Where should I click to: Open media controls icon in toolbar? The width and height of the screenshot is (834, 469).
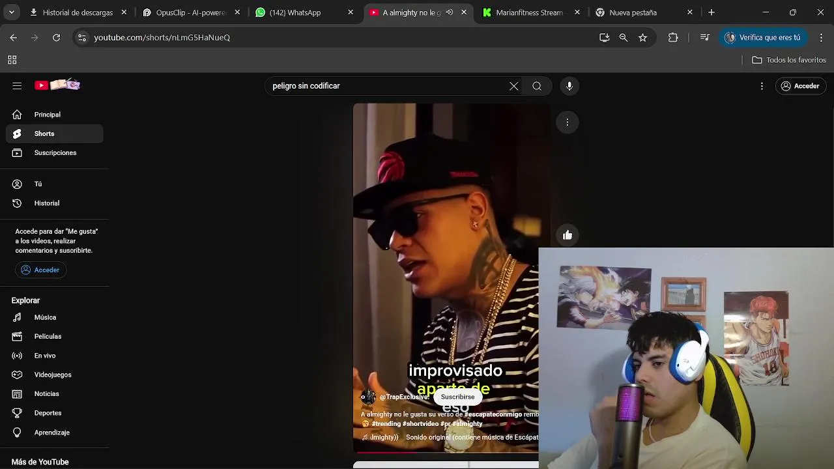click(704, 38)
